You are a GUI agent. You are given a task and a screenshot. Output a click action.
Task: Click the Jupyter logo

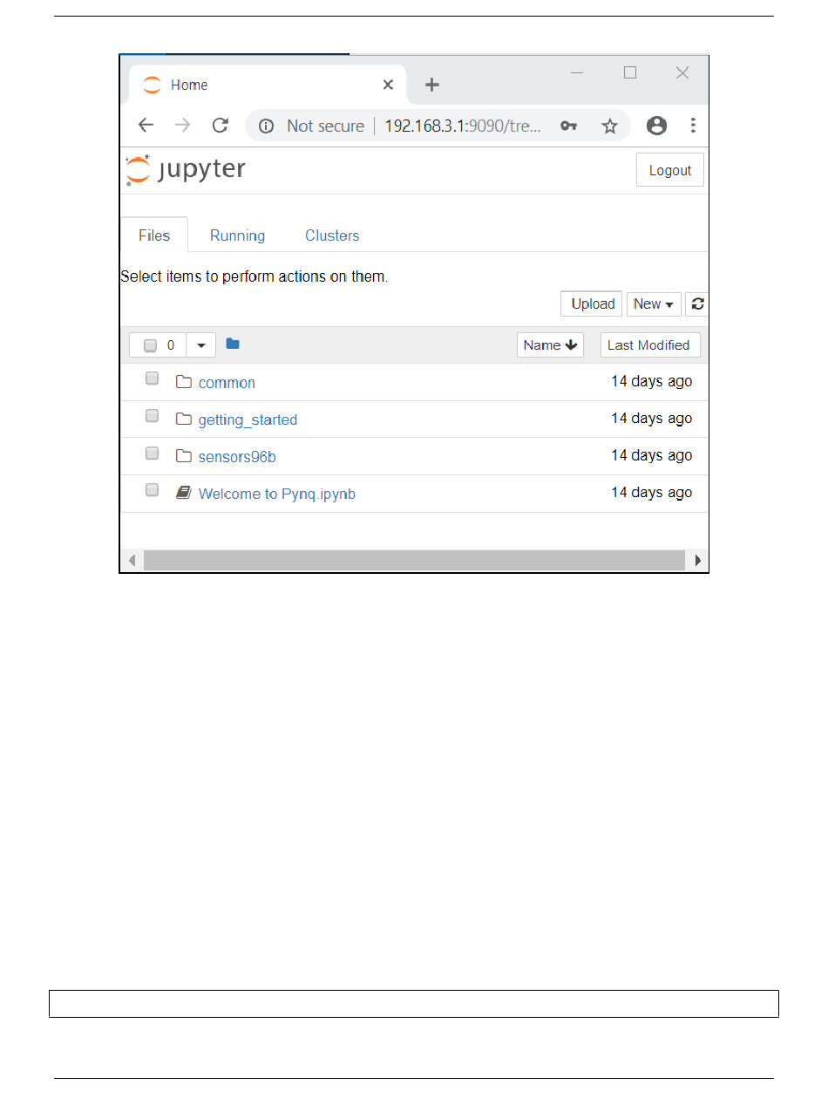(185, 170)
